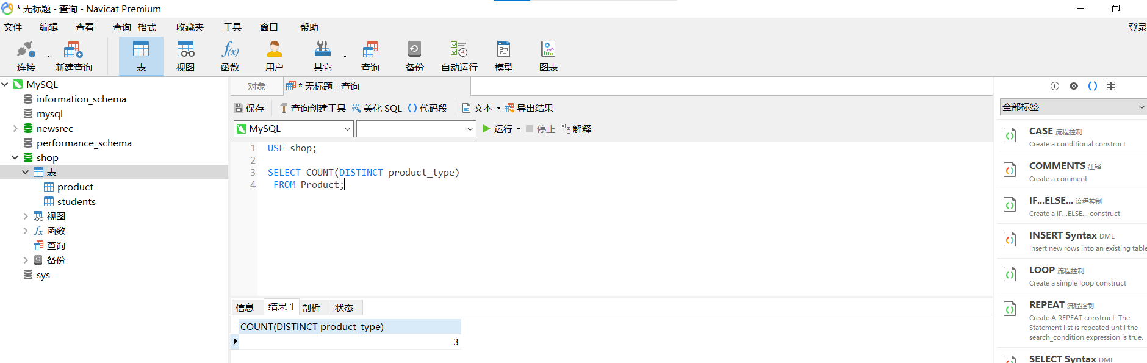The width and height of the screenshot is (1147, 363).
Task: Open the 查询 query toolbar icon
Action: (x=370, y=56)
